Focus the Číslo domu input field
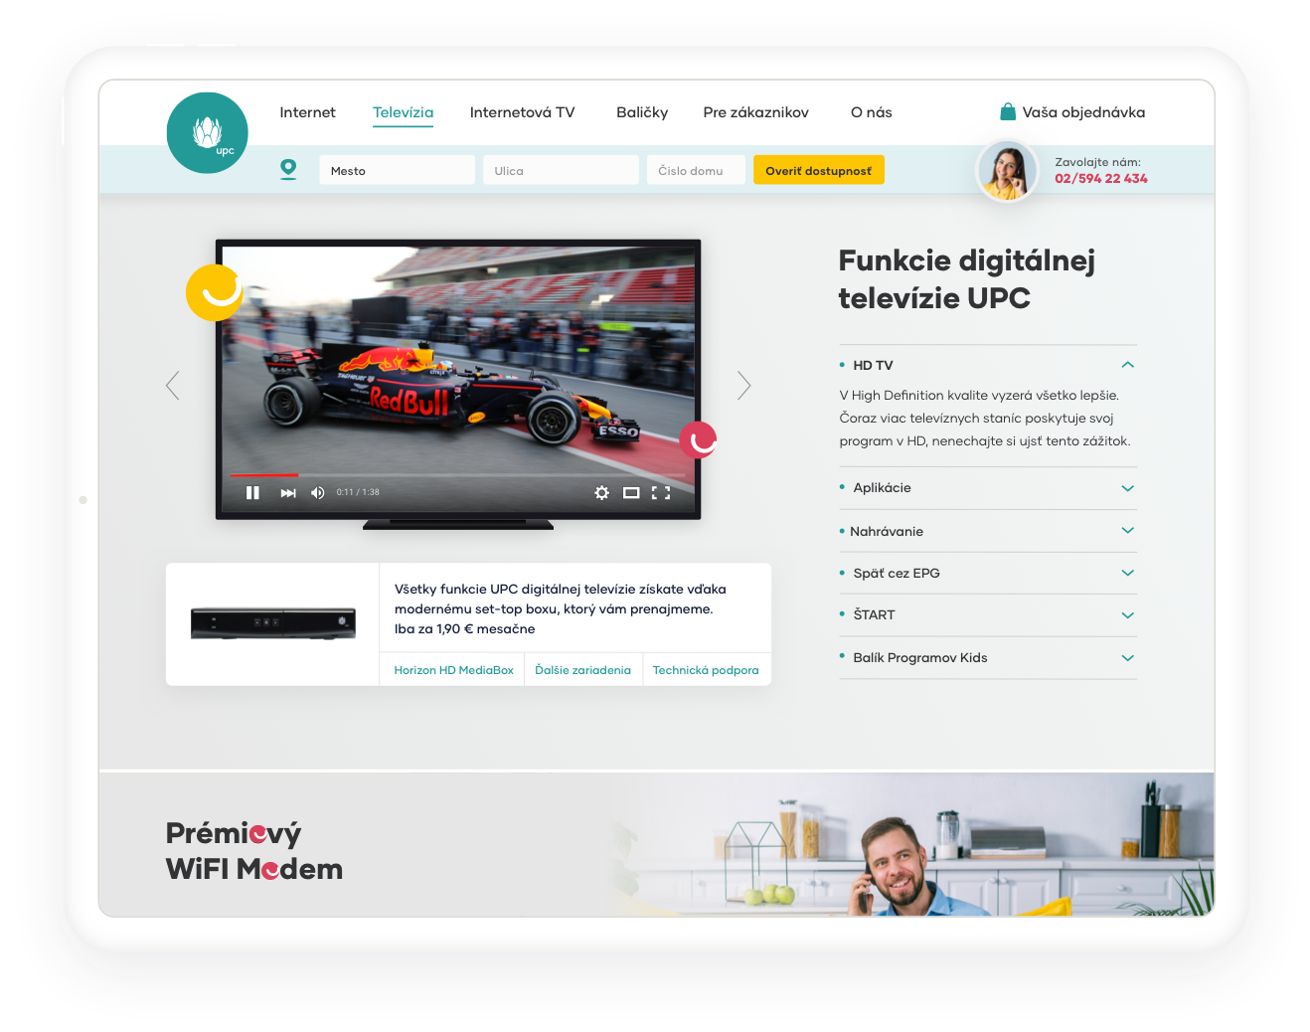Viewport: 1310px width, 1032px height. coord(696,170)
